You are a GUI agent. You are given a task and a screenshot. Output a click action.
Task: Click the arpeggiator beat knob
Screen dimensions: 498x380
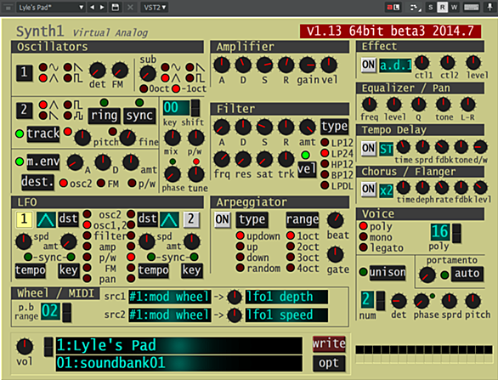point(336,220)
